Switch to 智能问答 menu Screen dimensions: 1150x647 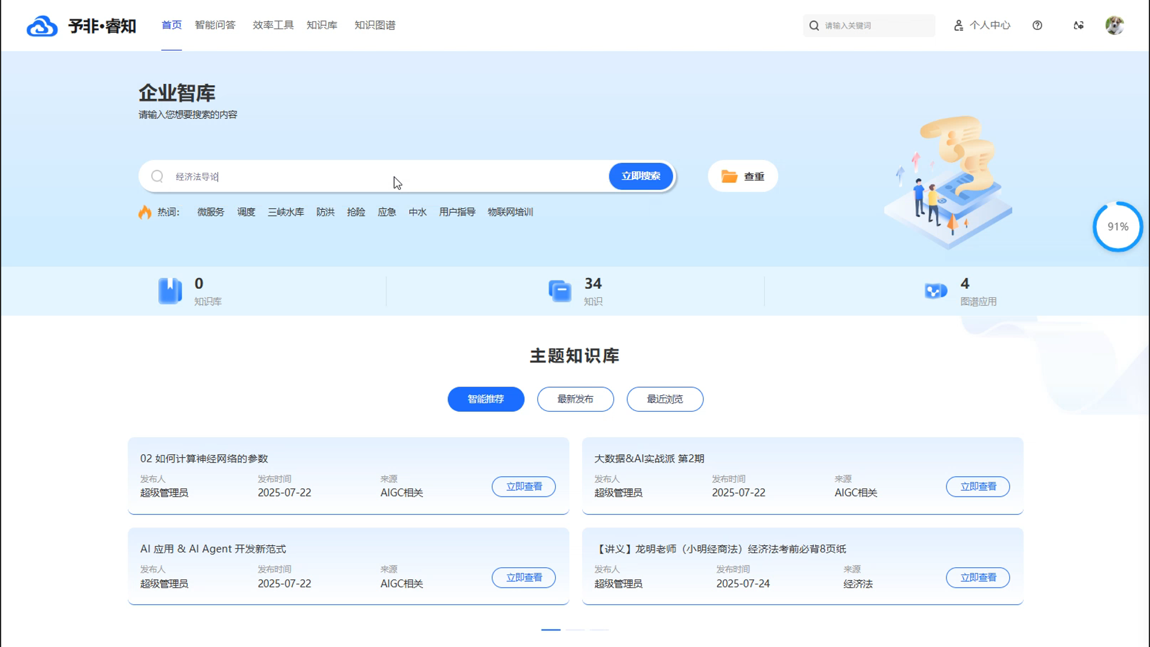pyautogui.click(x=215, y=25)
